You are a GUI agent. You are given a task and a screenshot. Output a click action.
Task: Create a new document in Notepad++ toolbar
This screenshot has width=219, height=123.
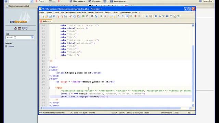point(42,16)
